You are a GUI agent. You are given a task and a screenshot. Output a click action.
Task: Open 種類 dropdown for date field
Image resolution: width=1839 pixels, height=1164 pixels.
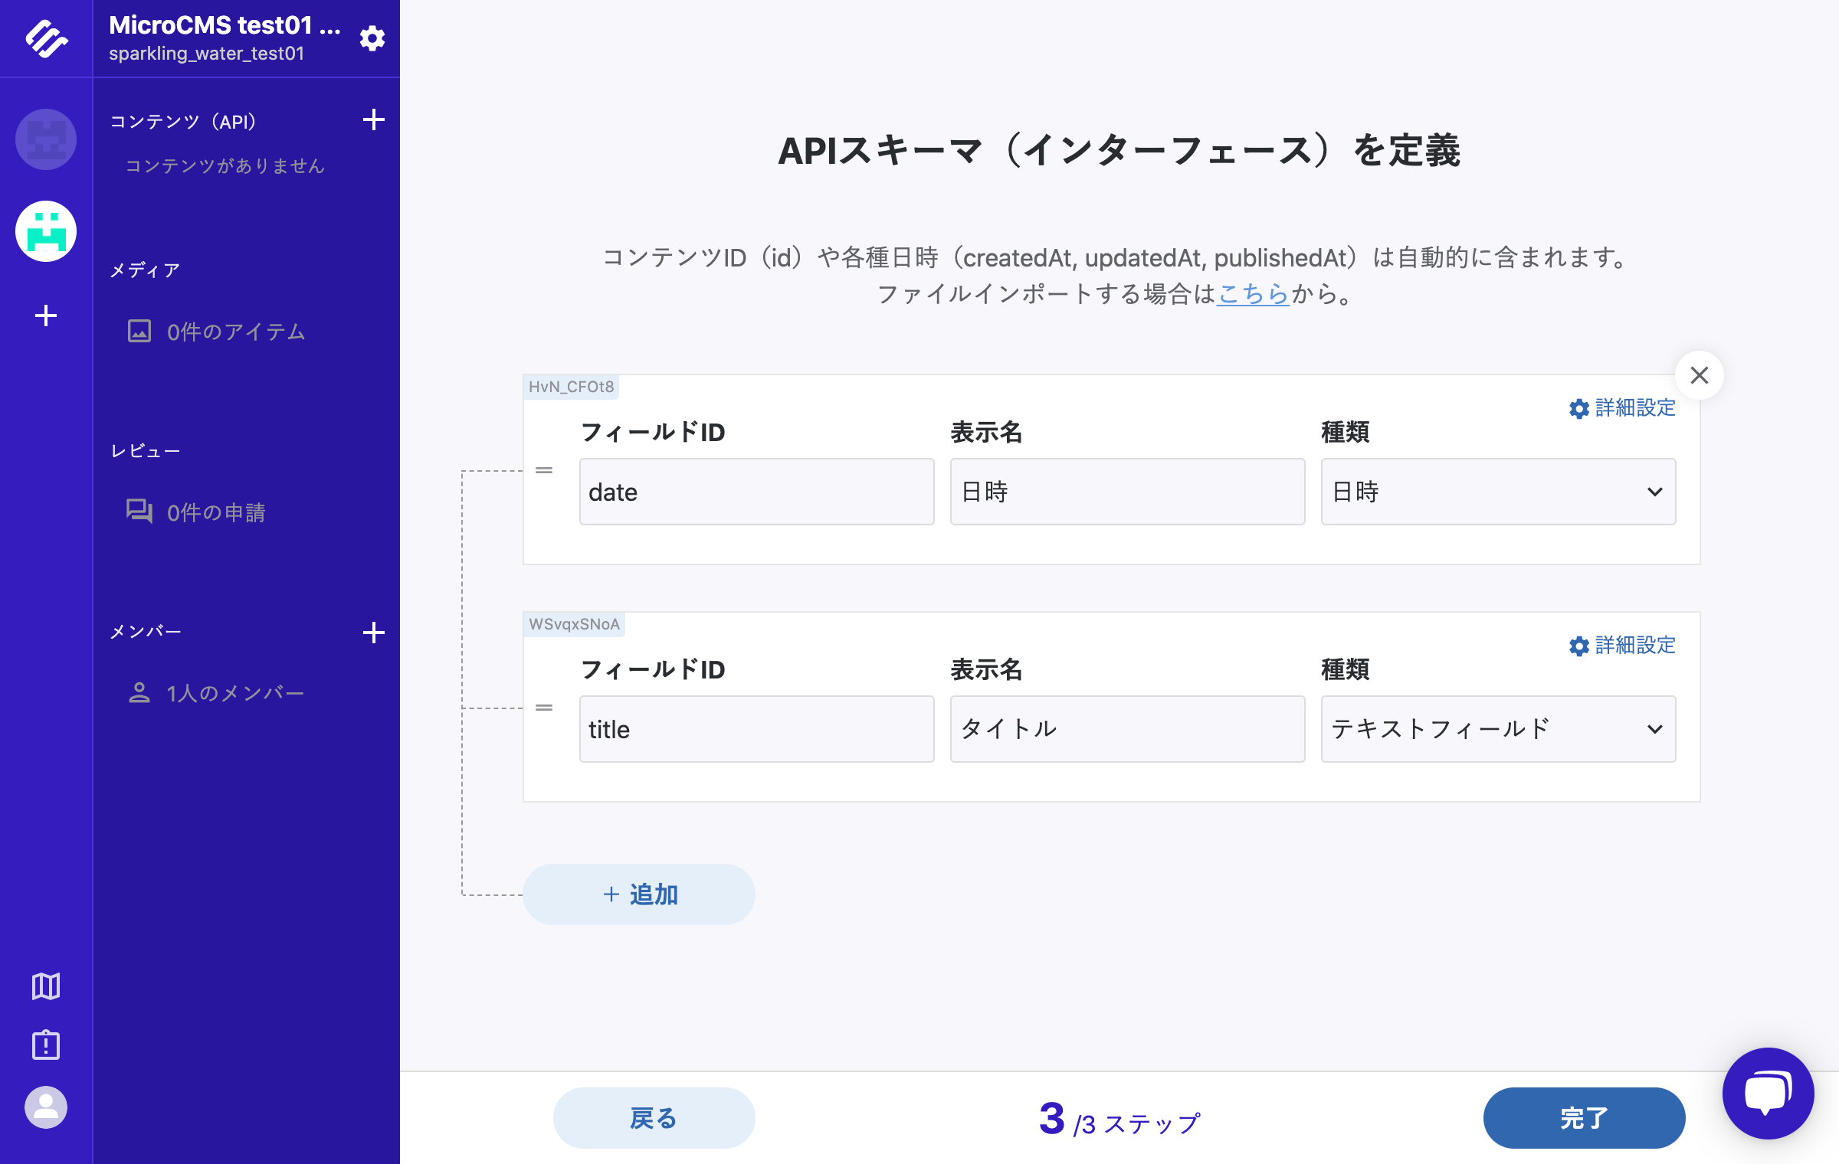tap(1498, 492)
